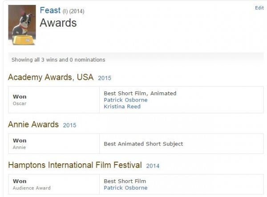This screenshot has height=197, width=267.
Task: Click the Won Audience Award result cell
Action: click(53, 184)
